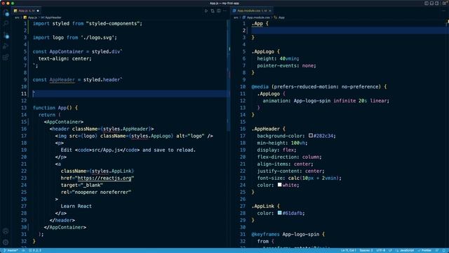Open Customize Layout in title bar
The width and height of the screenshot is (449, 253).
click(x=443, y=3)
